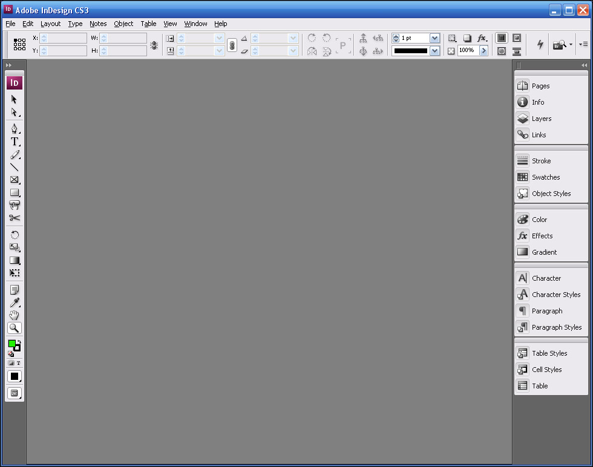Open the opacity 100% slider arrow

coord(483,50)
